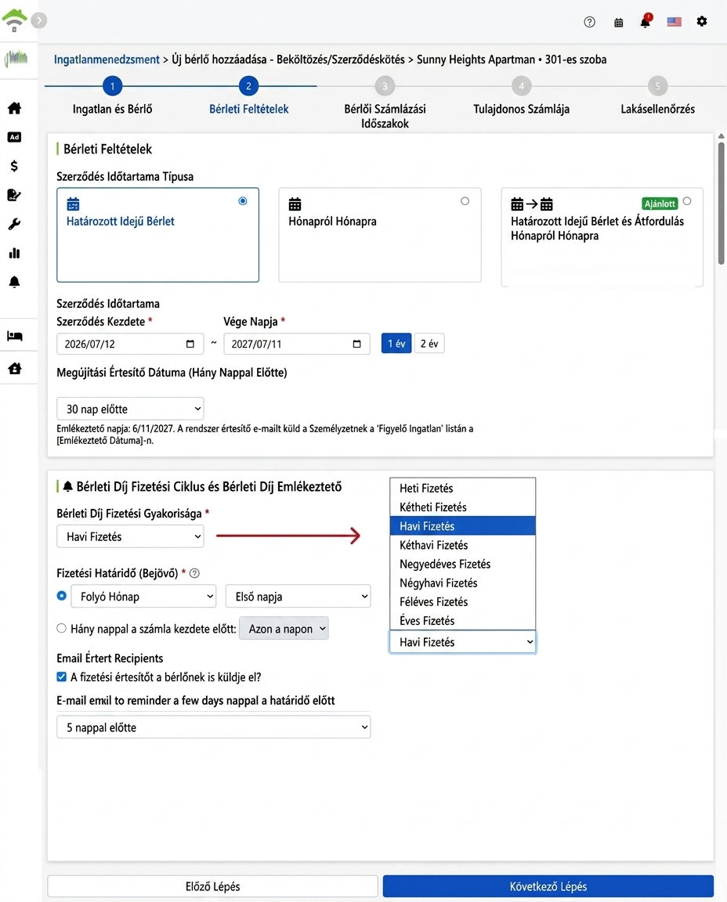The image size is (727, 902).
Task: Select Hónapról Hónapra radio button
Action: tap(465, 200)
